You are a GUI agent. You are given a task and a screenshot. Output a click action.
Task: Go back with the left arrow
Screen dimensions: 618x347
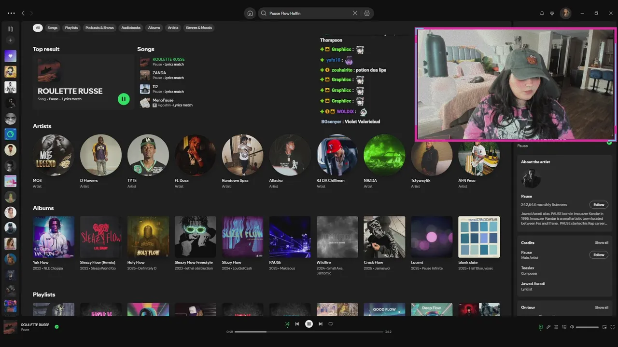click(x=23, y=13)
